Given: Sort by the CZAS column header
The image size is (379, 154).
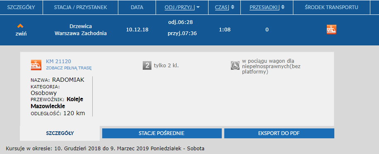Looking at the screenshot, I should pyautogui.click(x=222, y=7).
